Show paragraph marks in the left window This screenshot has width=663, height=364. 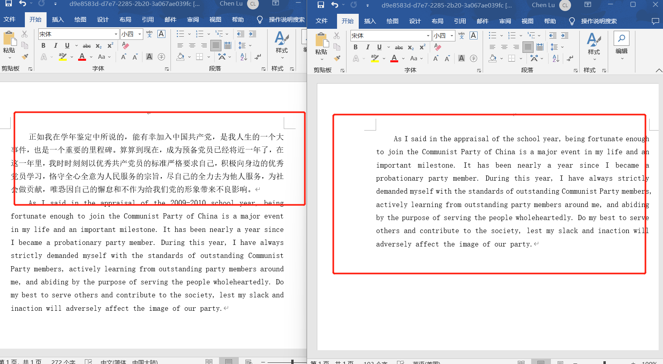click(x=258, y=57)
